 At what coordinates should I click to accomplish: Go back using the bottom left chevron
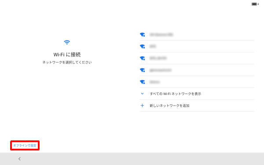click(19, 159)
